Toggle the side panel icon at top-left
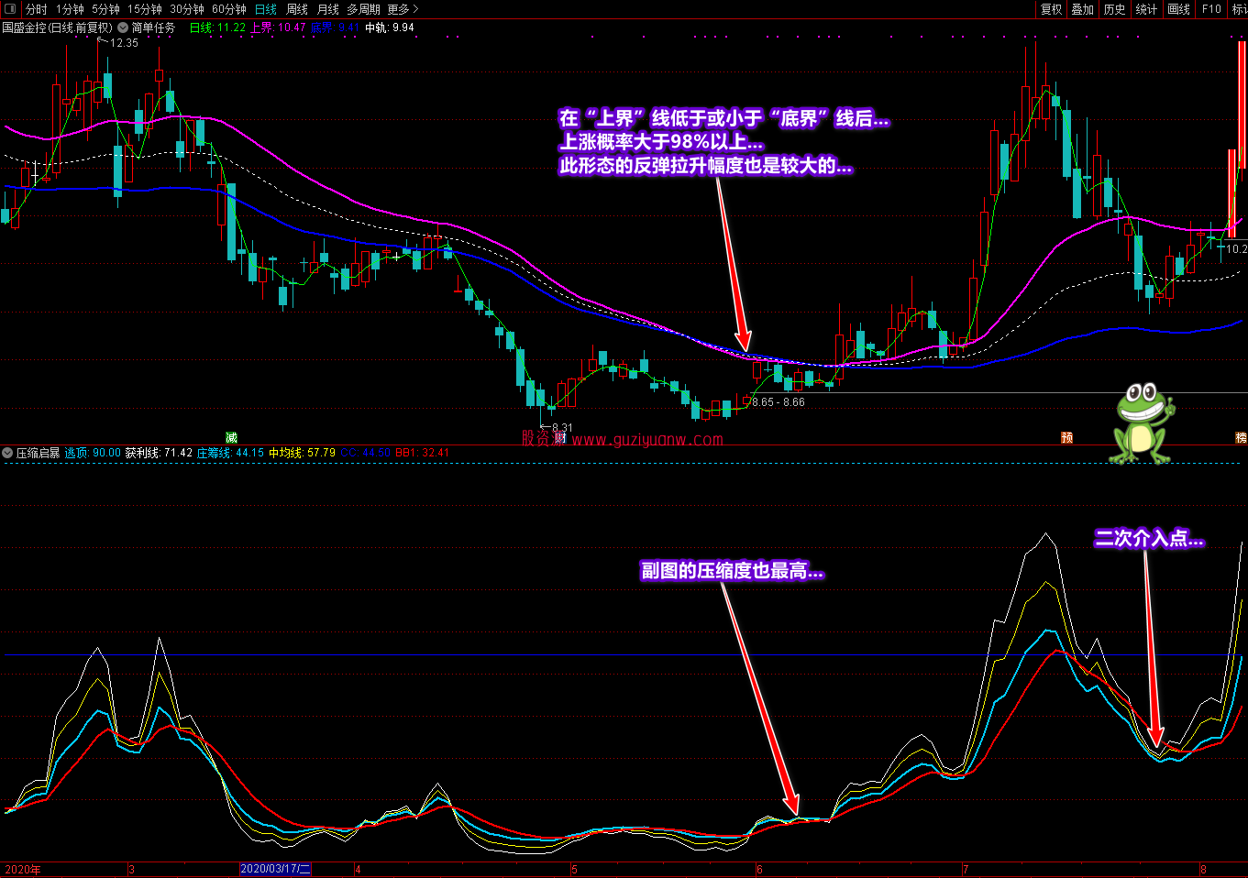The height and width of the screenshot is (878, 1248). tap(10, 8)
